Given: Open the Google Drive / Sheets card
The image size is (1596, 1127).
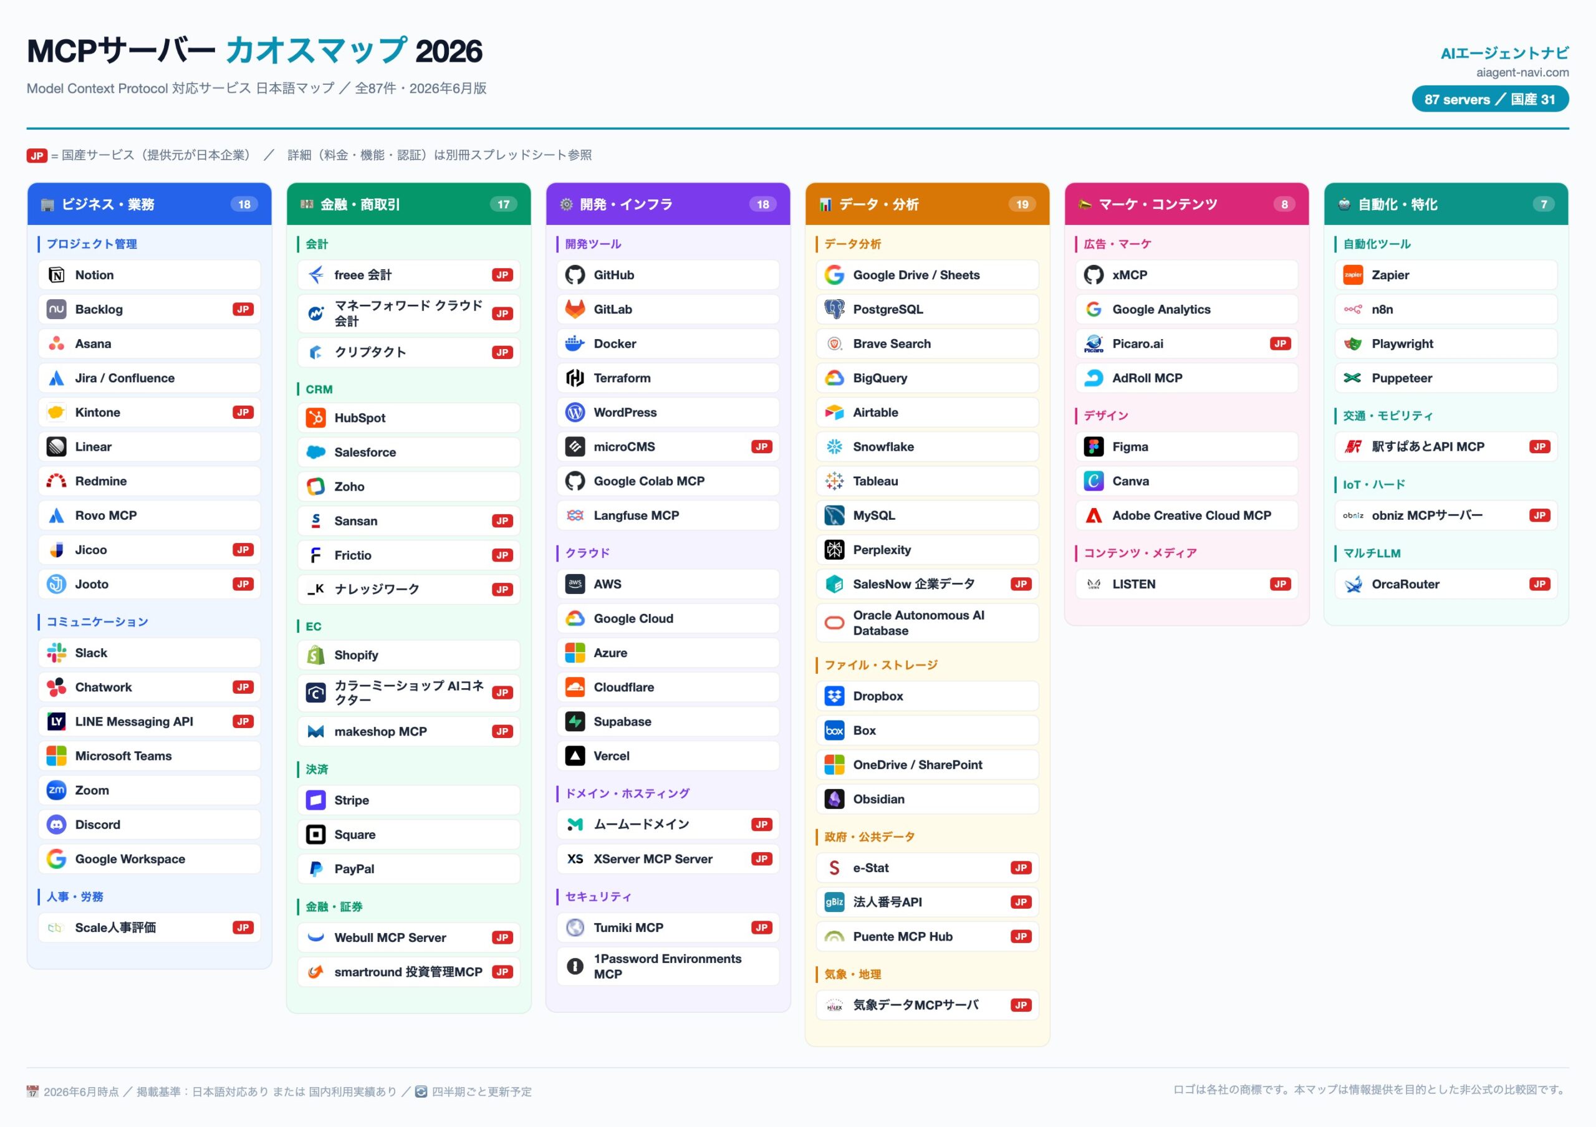Looking at the screenshot, I should pyautogui.click(x=927, y=275).
